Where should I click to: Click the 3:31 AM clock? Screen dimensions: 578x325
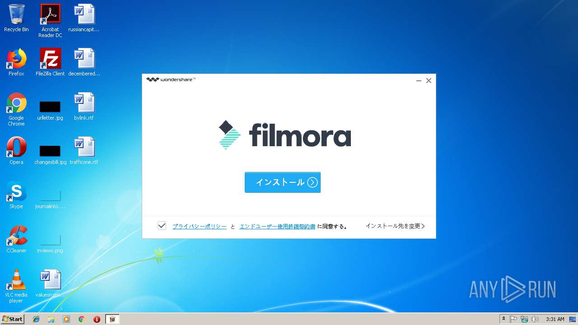(555, 319)
